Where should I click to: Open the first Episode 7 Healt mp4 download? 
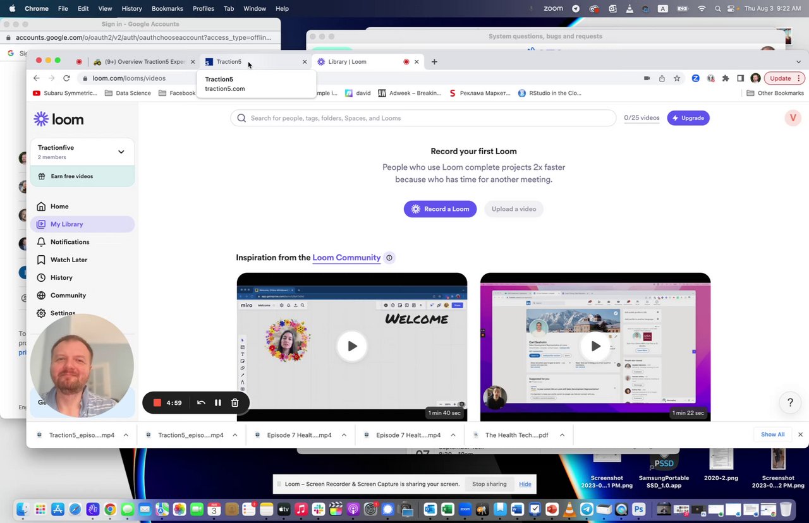[293, 435]
